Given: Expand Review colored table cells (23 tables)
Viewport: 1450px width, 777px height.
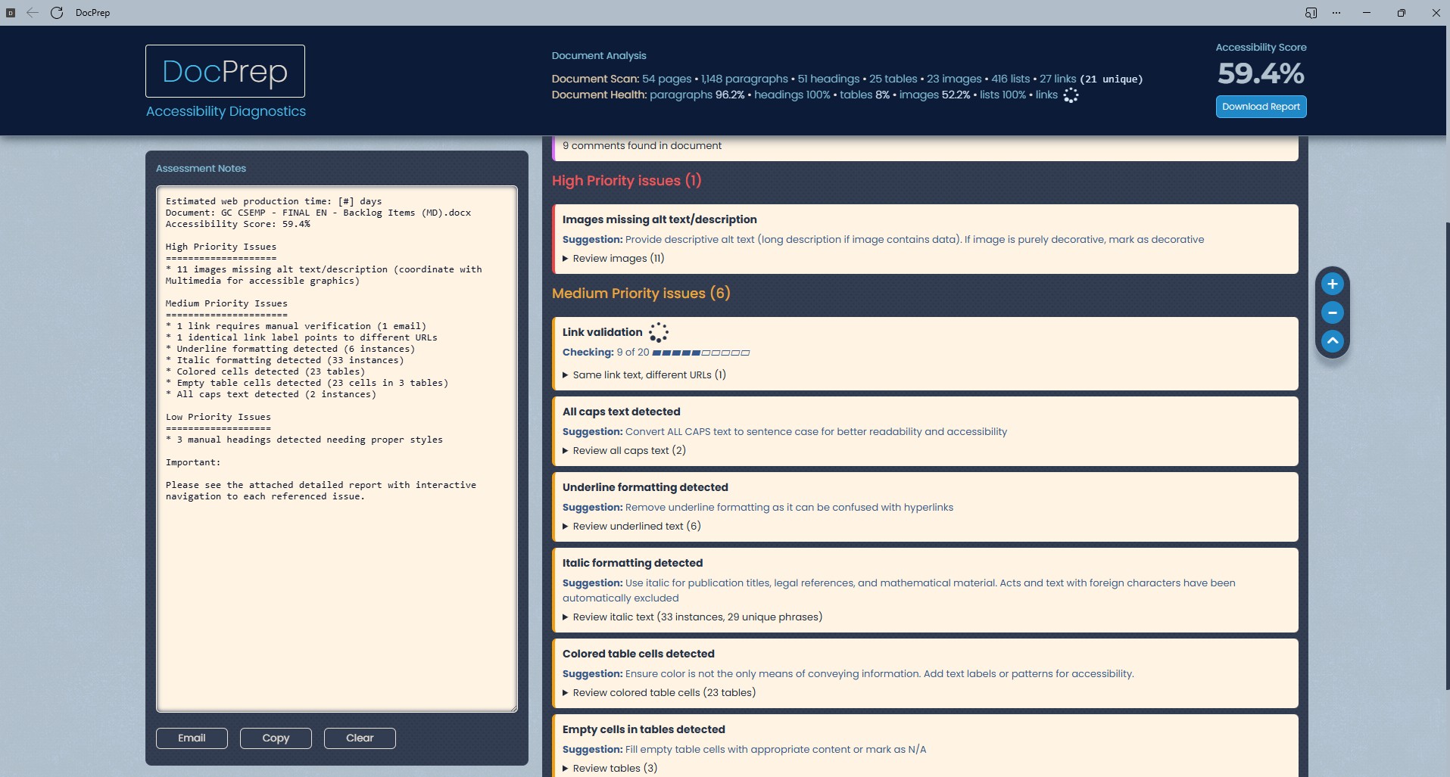Looking at the screenshot, I should (663, 693).
